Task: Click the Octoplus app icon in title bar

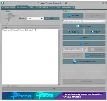Action: 2,3
